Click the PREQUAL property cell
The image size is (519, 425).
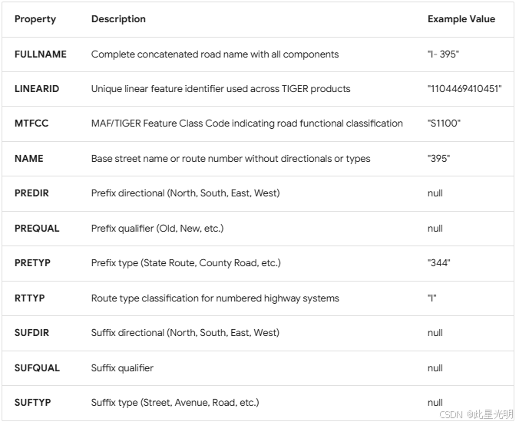[37, 229]
